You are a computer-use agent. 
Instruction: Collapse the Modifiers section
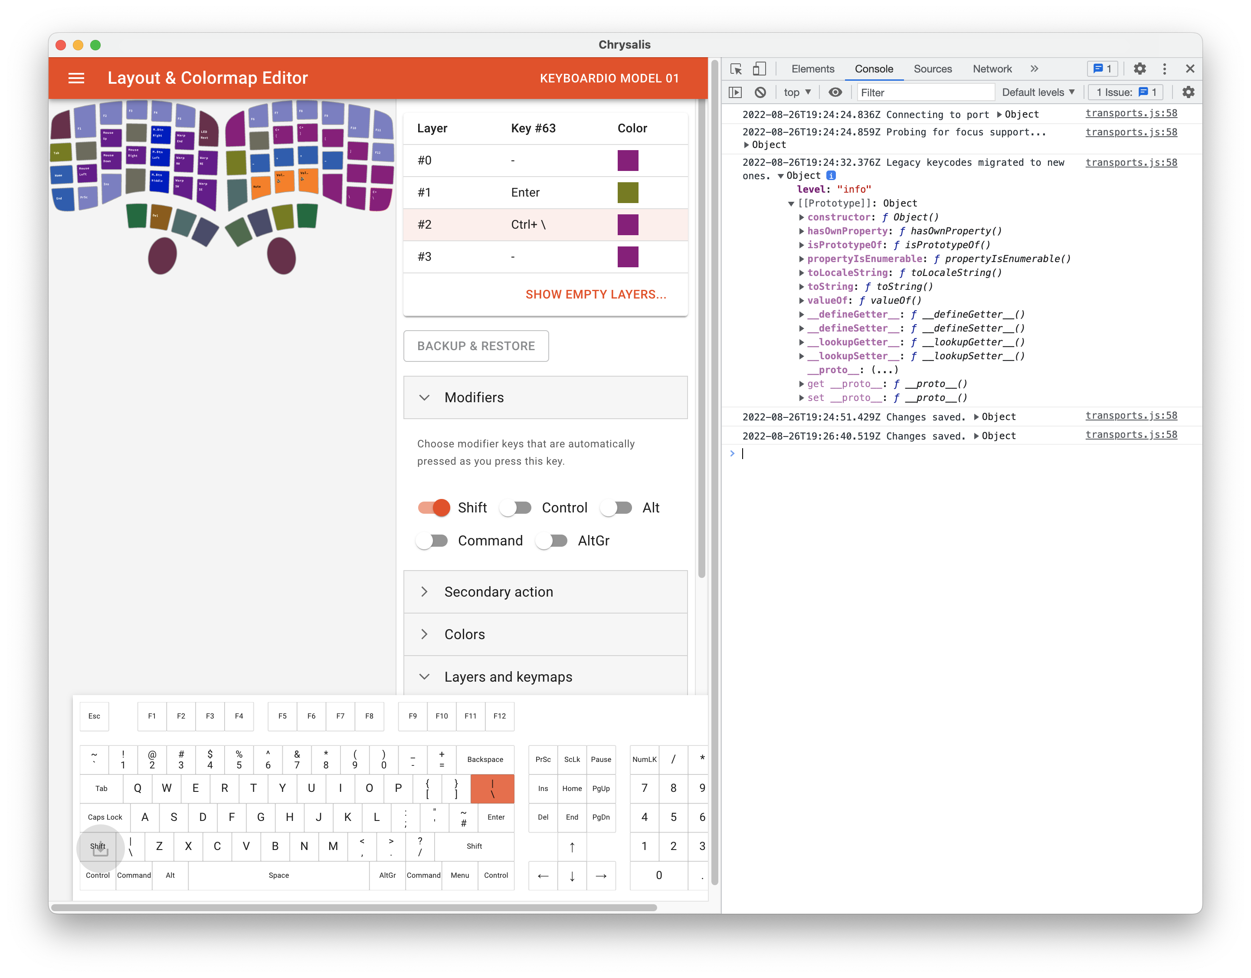pos(424,397)
